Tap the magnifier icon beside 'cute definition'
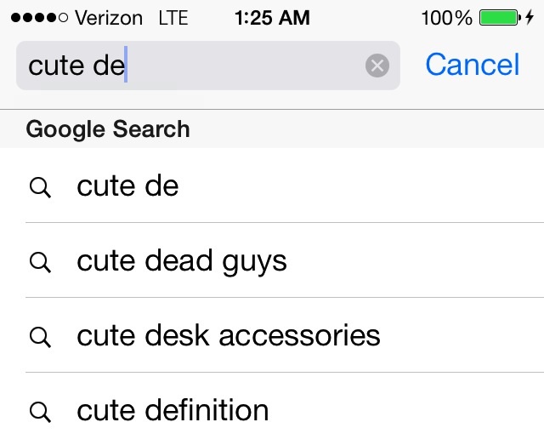Image resolution: width=544 pixels, height=445 pixels. click(40, 412)
